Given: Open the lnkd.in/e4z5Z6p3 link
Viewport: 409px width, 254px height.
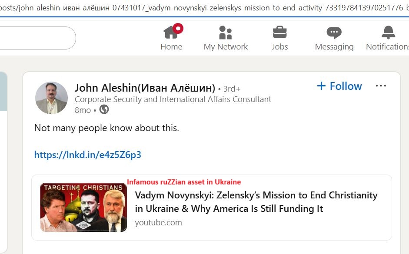Looking at the screenshot, I should coord(87,155).
